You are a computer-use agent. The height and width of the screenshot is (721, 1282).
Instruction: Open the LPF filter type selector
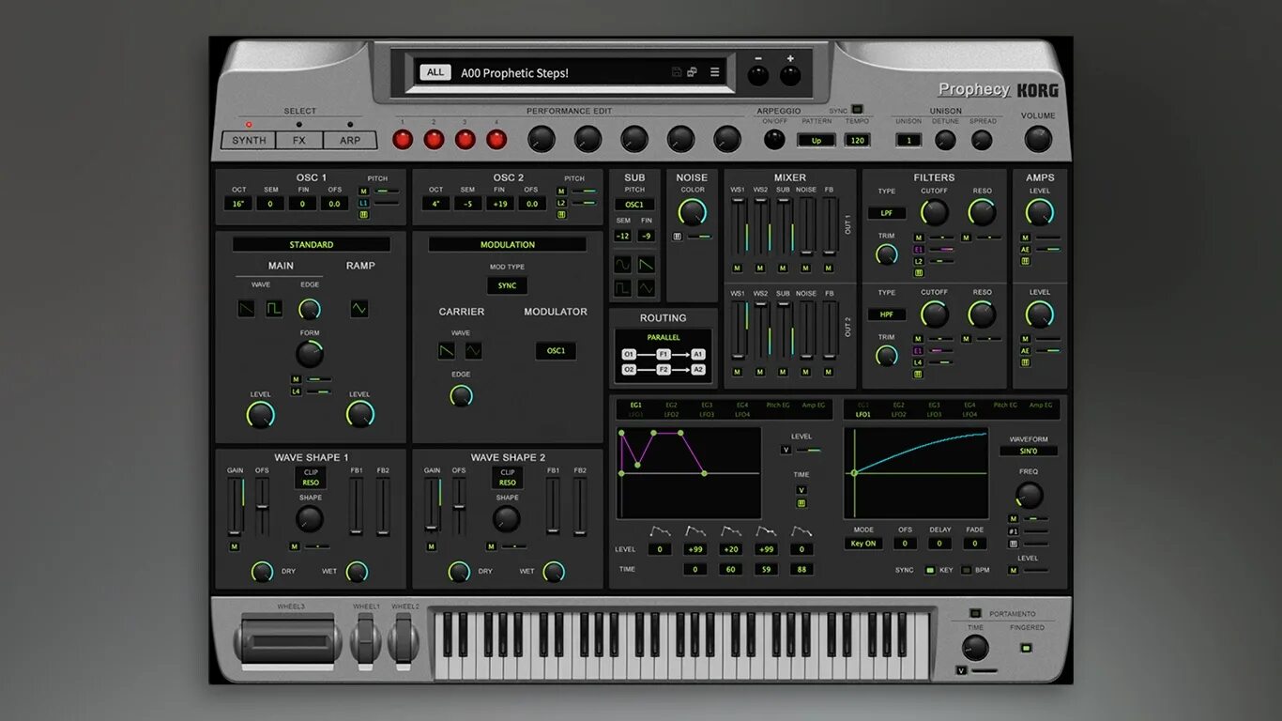(887, 213)
